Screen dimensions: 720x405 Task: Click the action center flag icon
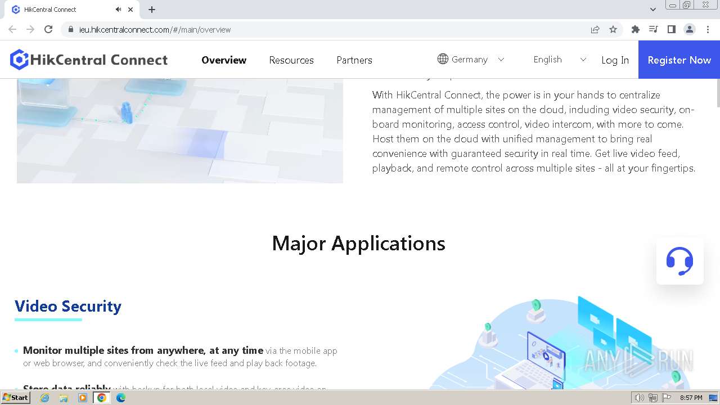click(667, 398)
